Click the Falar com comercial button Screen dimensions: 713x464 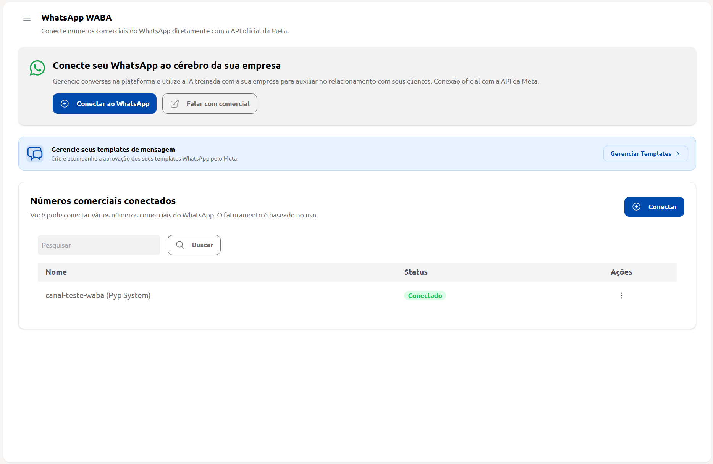pos(210,104)
